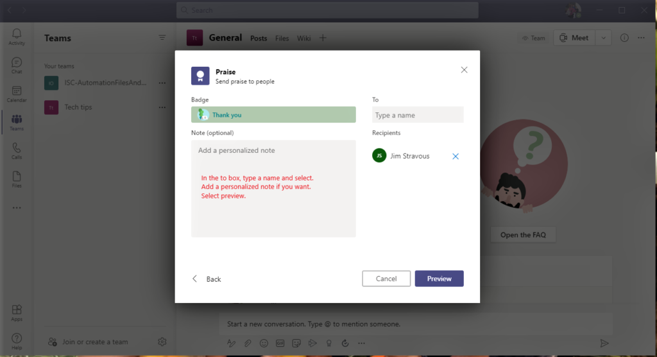Open channel info icon
The image size is (657, 357).
point(624,38)
